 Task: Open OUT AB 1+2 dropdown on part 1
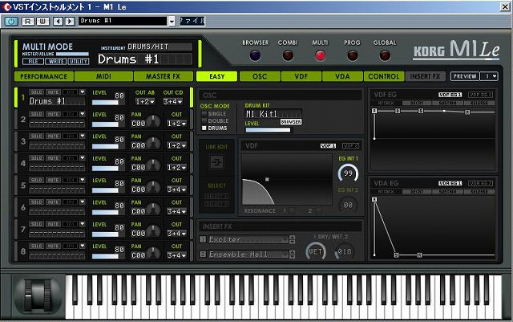[145, 102]
